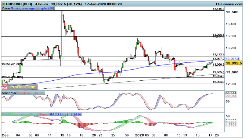The height and width of the screenshot is (139, 249).
Task: Click the 13,097.2 level label
Action: 219,59
